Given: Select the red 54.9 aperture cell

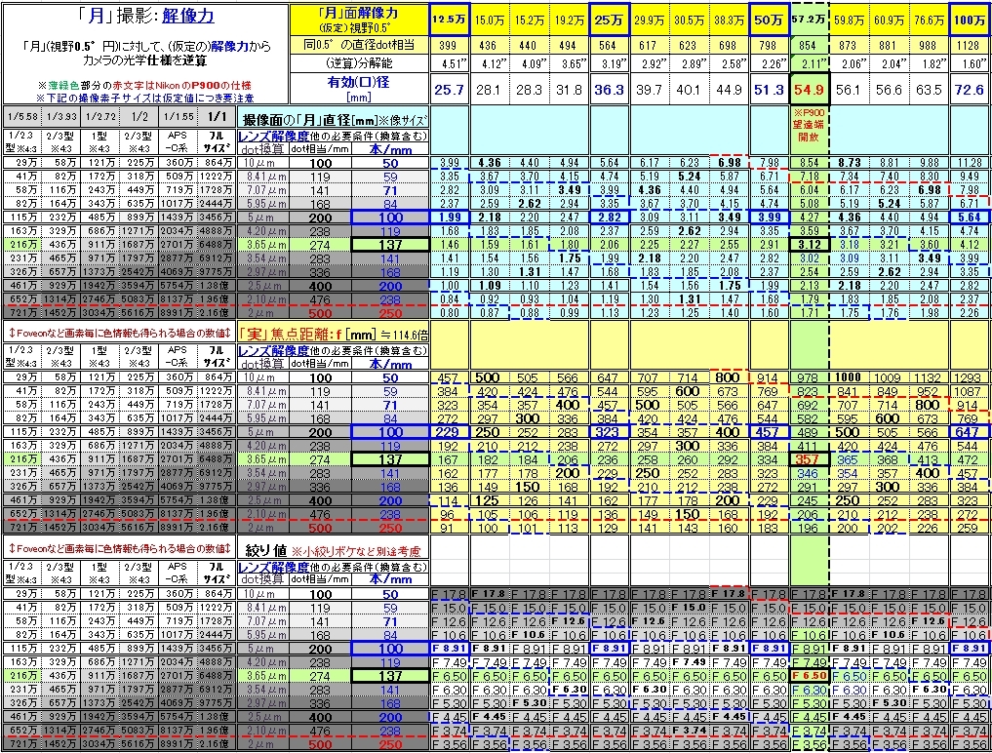Looking at the screenshot, I should tap(809, 89).
